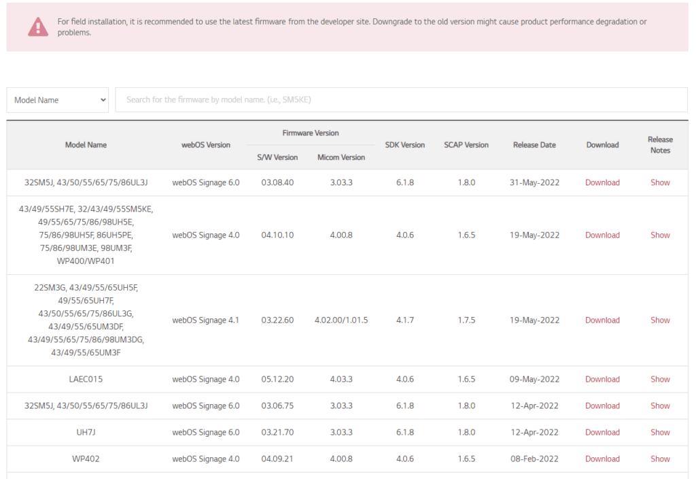This screenshot has height=479, width=696.
Task: Show release notes for LAEC015
Action: tap(660, 380)
